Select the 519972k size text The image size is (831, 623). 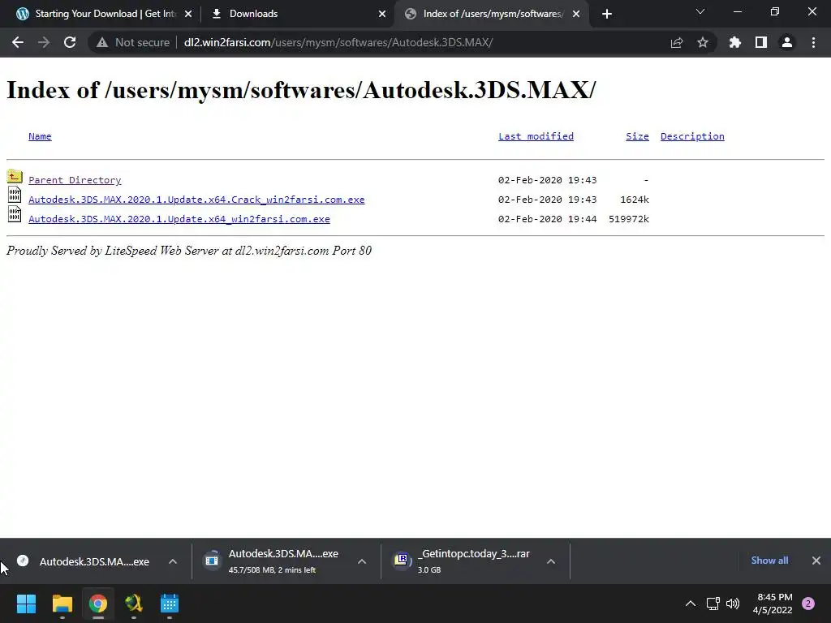tap(629, 219)
